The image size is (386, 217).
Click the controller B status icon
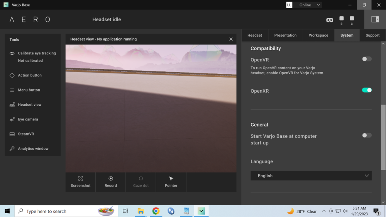[x=342, y=20]
